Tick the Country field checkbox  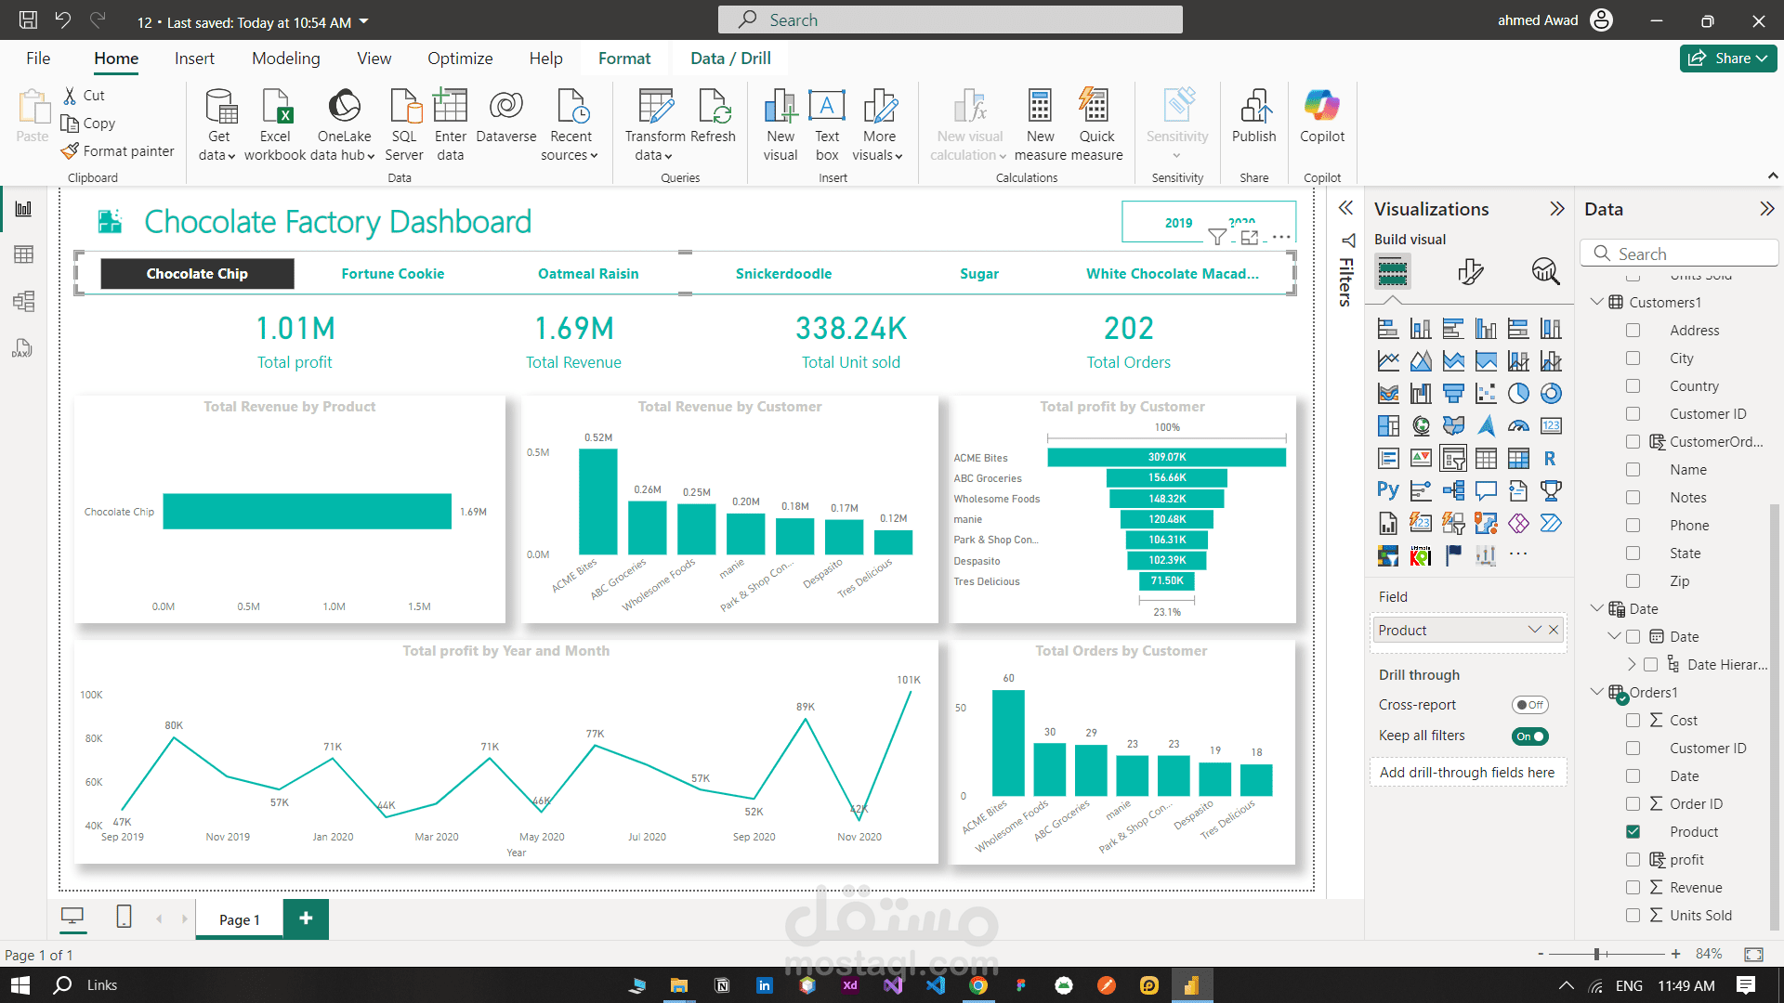[1633, 386]
